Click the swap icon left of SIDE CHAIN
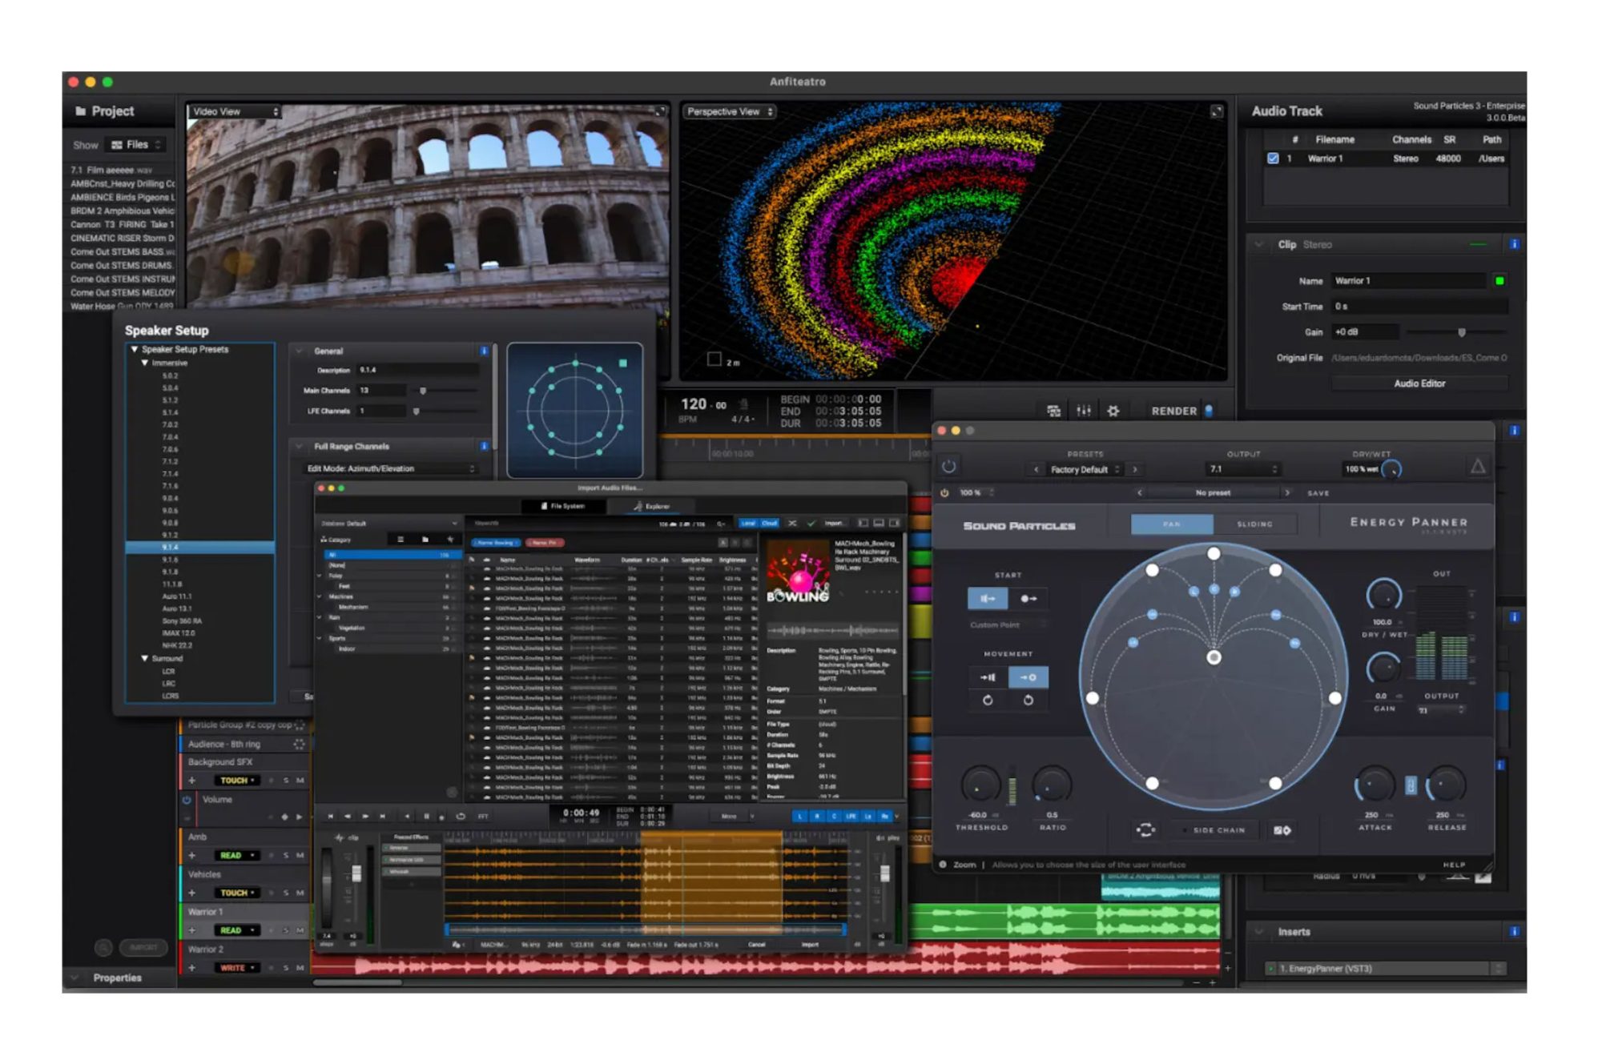 1145,830
